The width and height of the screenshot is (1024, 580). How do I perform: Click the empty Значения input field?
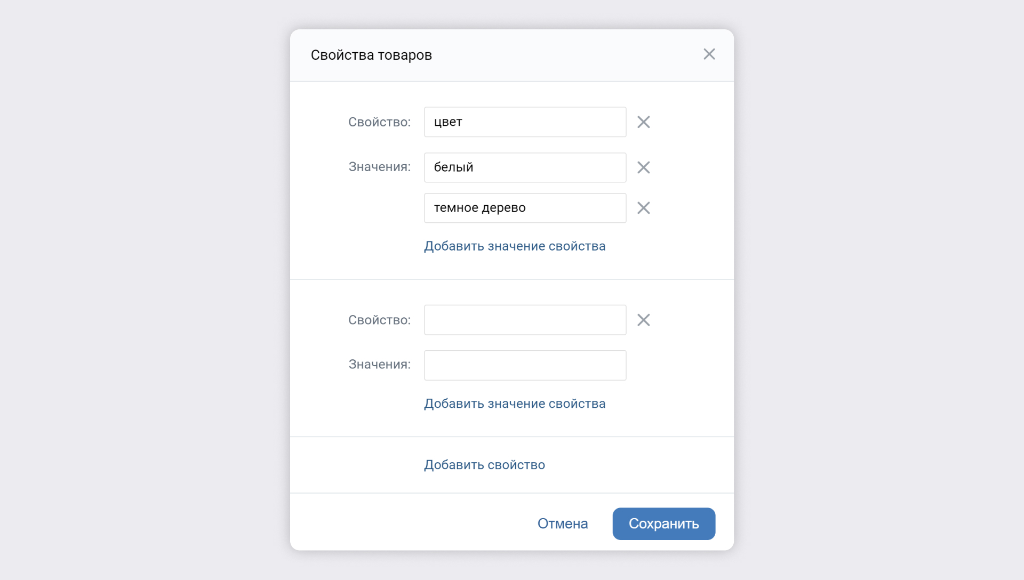[525, 365]
